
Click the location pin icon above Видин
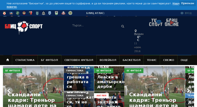[x=136, y=31]
